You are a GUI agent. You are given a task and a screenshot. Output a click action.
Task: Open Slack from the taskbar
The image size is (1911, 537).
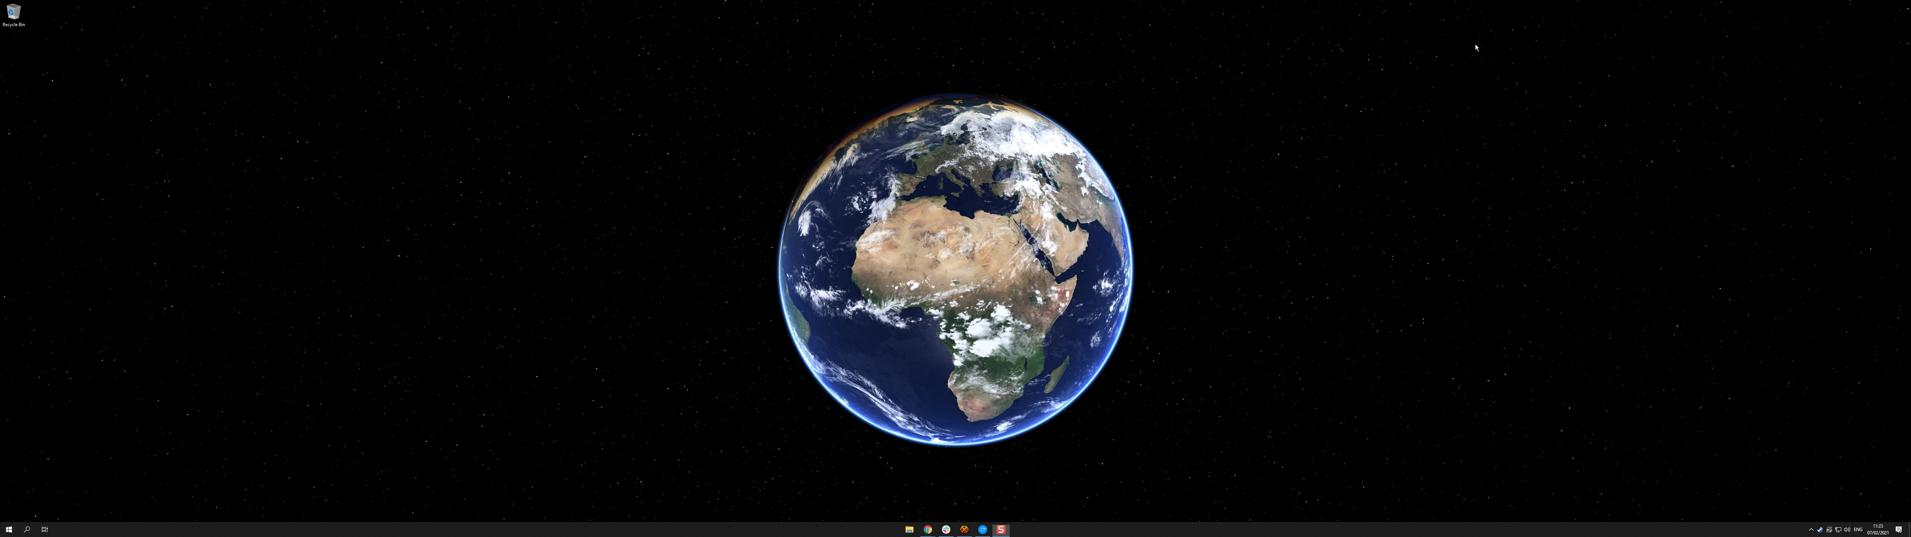946,530
